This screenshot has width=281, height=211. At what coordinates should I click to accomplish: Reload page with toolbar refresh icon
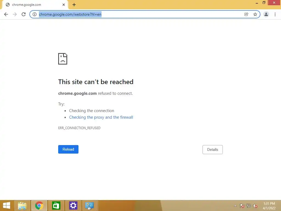(24, 14)
